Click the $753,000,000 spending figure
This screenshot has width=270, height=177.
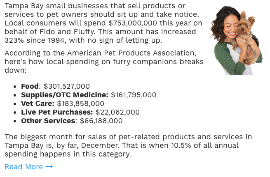133,23
